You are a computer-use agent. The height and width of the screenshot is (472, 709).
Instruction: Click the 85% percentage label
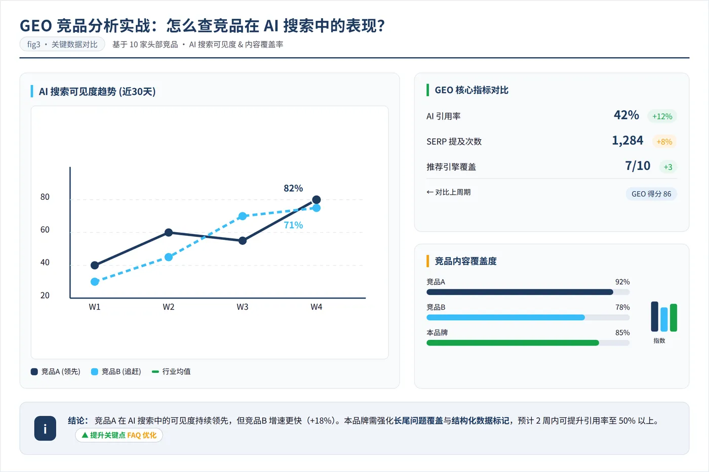click(x=622, y=332)
